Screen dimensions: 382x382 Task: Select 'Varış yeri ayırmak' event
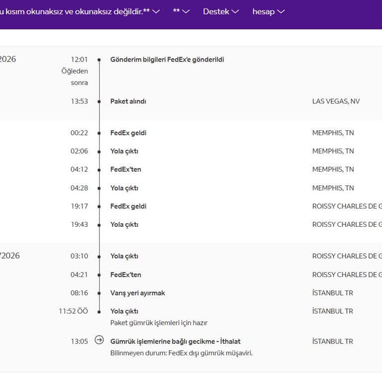[138, 293]
